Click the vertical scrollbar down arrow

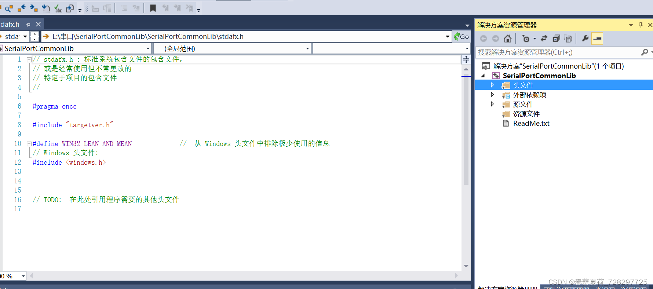coord(466,266)
